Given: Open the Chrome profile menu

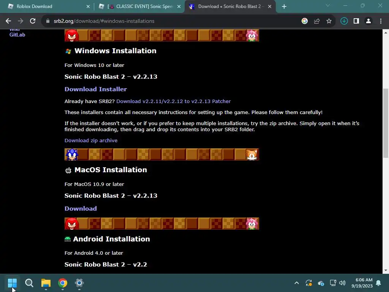Looking at the screenshot, I should click(368, 21).
